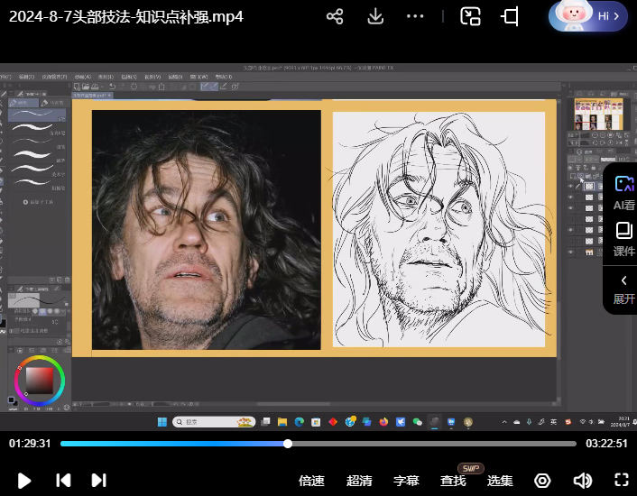637x496 pixels.
Task: Skip to the next video
Action: (x=99, y=481)
